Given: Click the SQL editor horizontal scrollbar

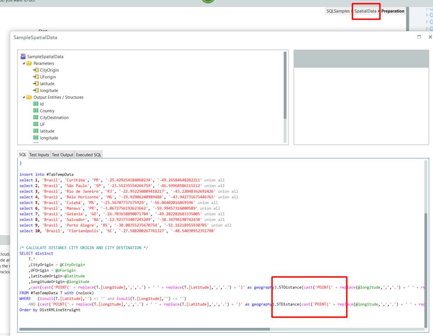Looking at the screenshot, I should pos(145,329).
